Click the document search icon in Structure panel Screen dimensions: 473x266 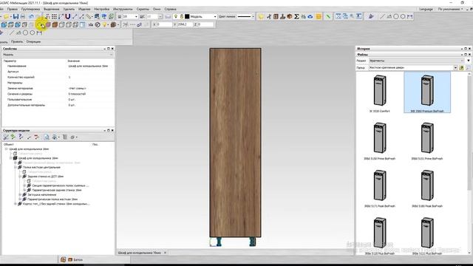click(47, 137)
